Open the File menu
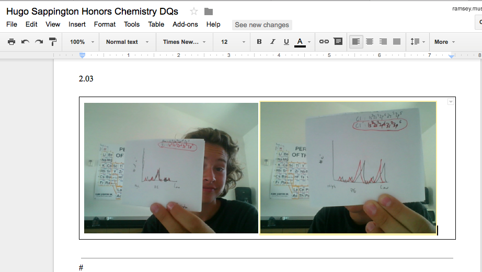Screen dimensions: 482x272 coord(12,25)
